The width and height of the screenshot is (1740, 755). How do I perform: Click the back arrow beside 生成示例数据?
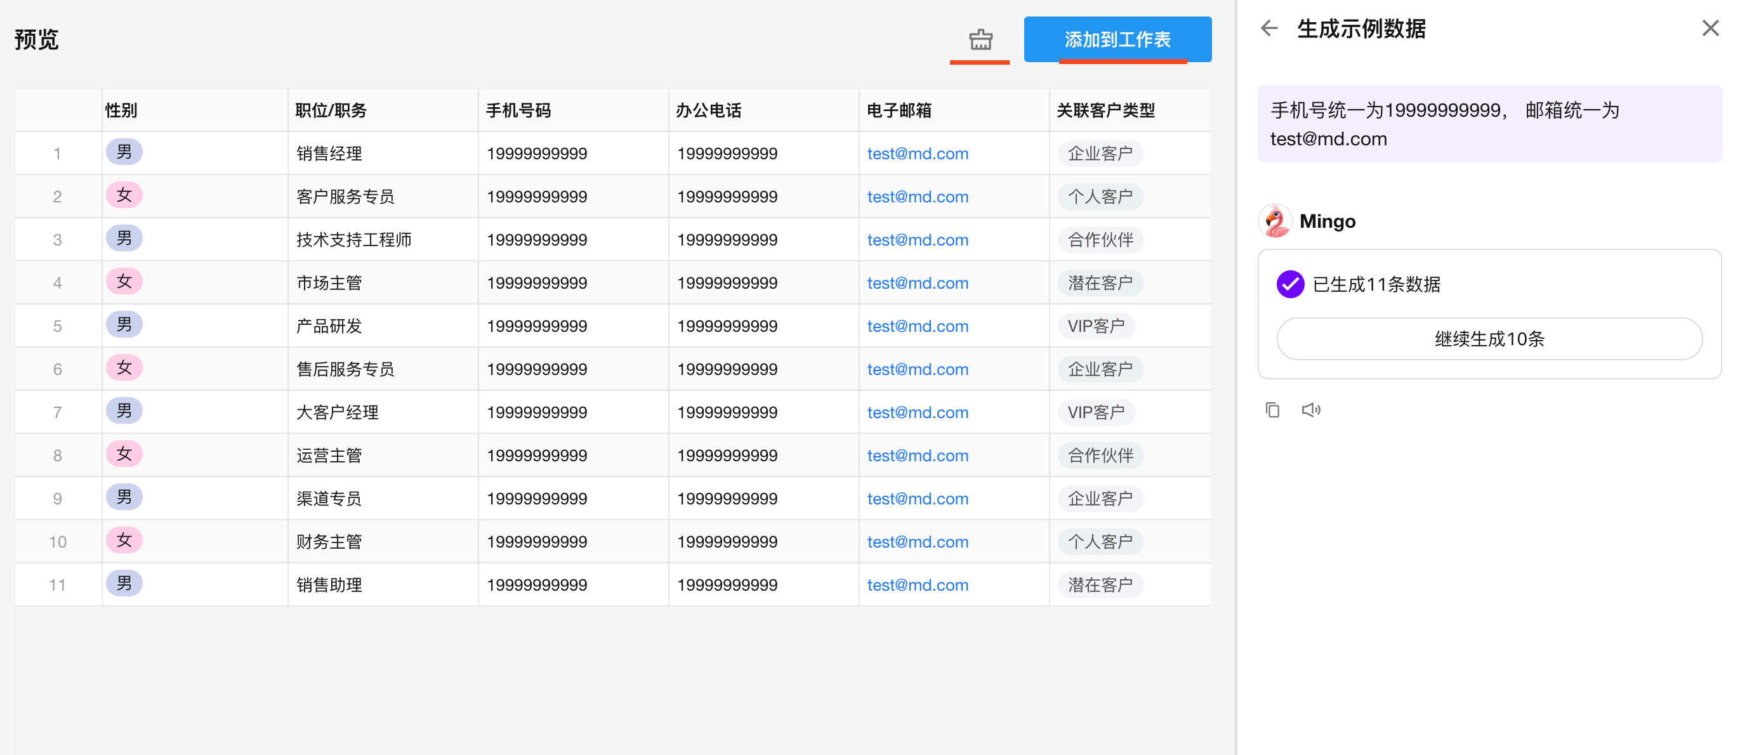point(1269,29)
